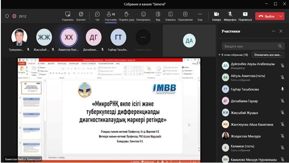Open Реагировать reactions menu
This screenshot has height=163, width=289.
[x=143, y=16]
